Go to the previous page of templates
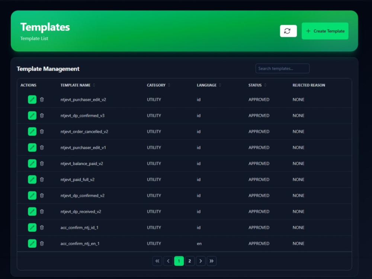372x279 pixels. click(x=168, y=261)
